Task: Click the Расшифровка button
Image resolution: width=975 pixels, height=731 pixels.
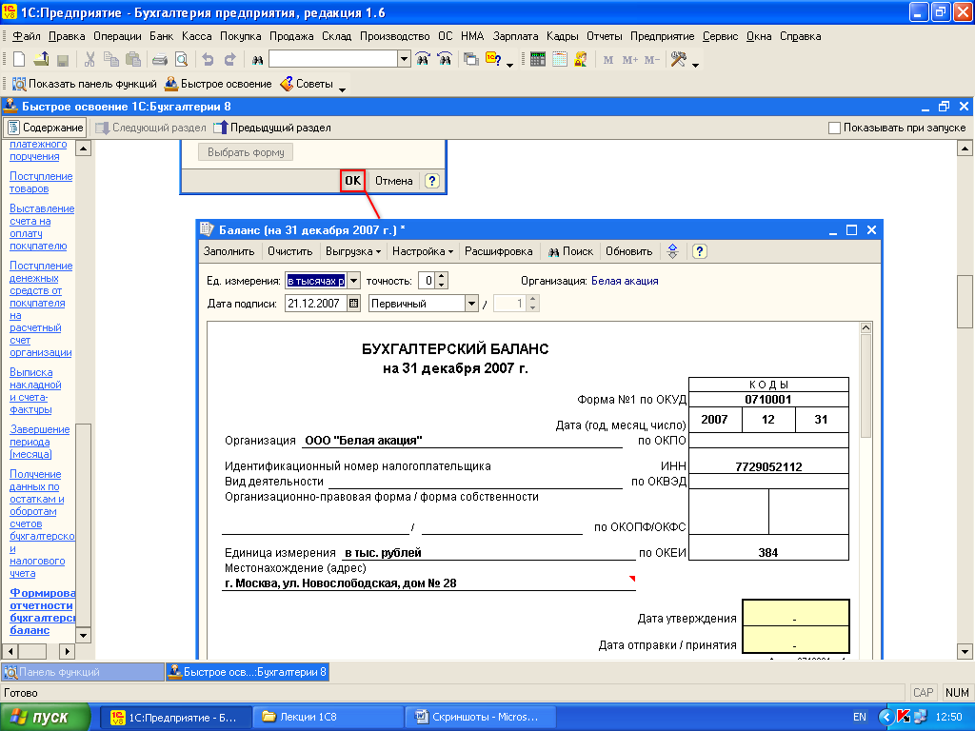Action: [x=499, y=251]
